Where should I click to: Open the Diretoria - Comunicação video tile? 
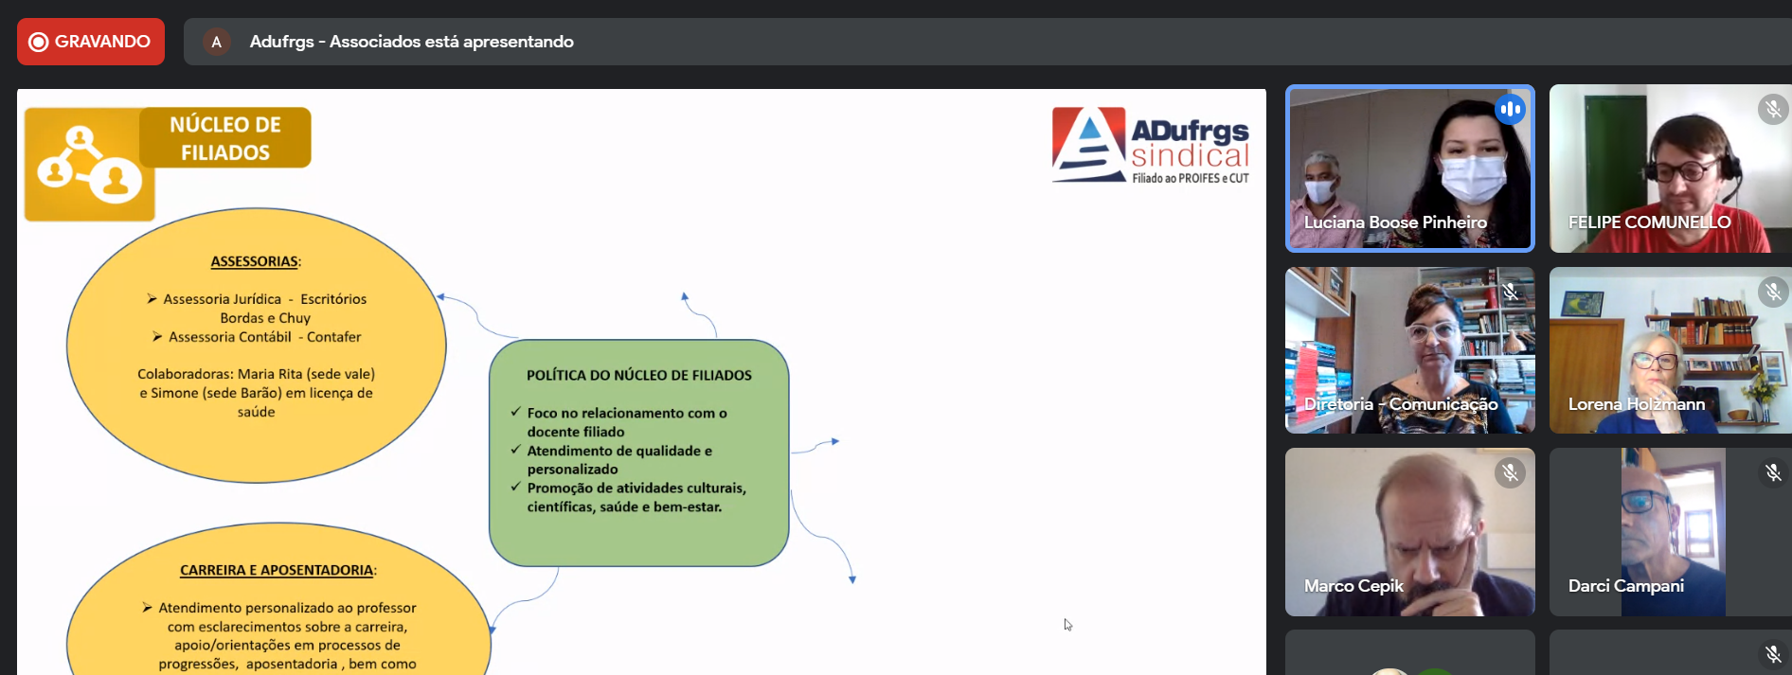click(x=1409, y=350)
